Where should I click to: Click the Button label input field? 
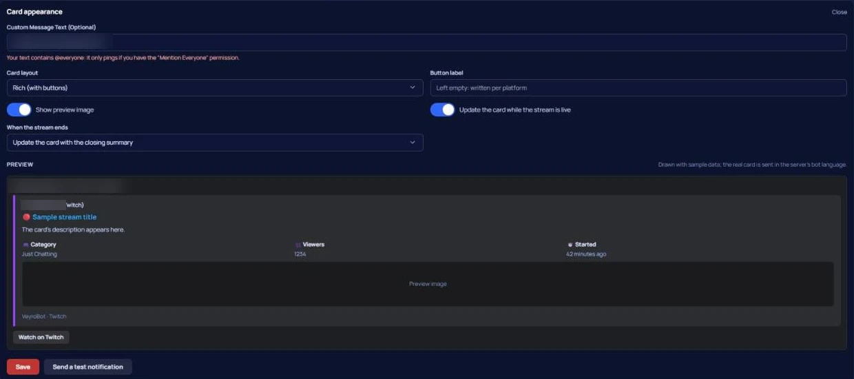point(638,88)
